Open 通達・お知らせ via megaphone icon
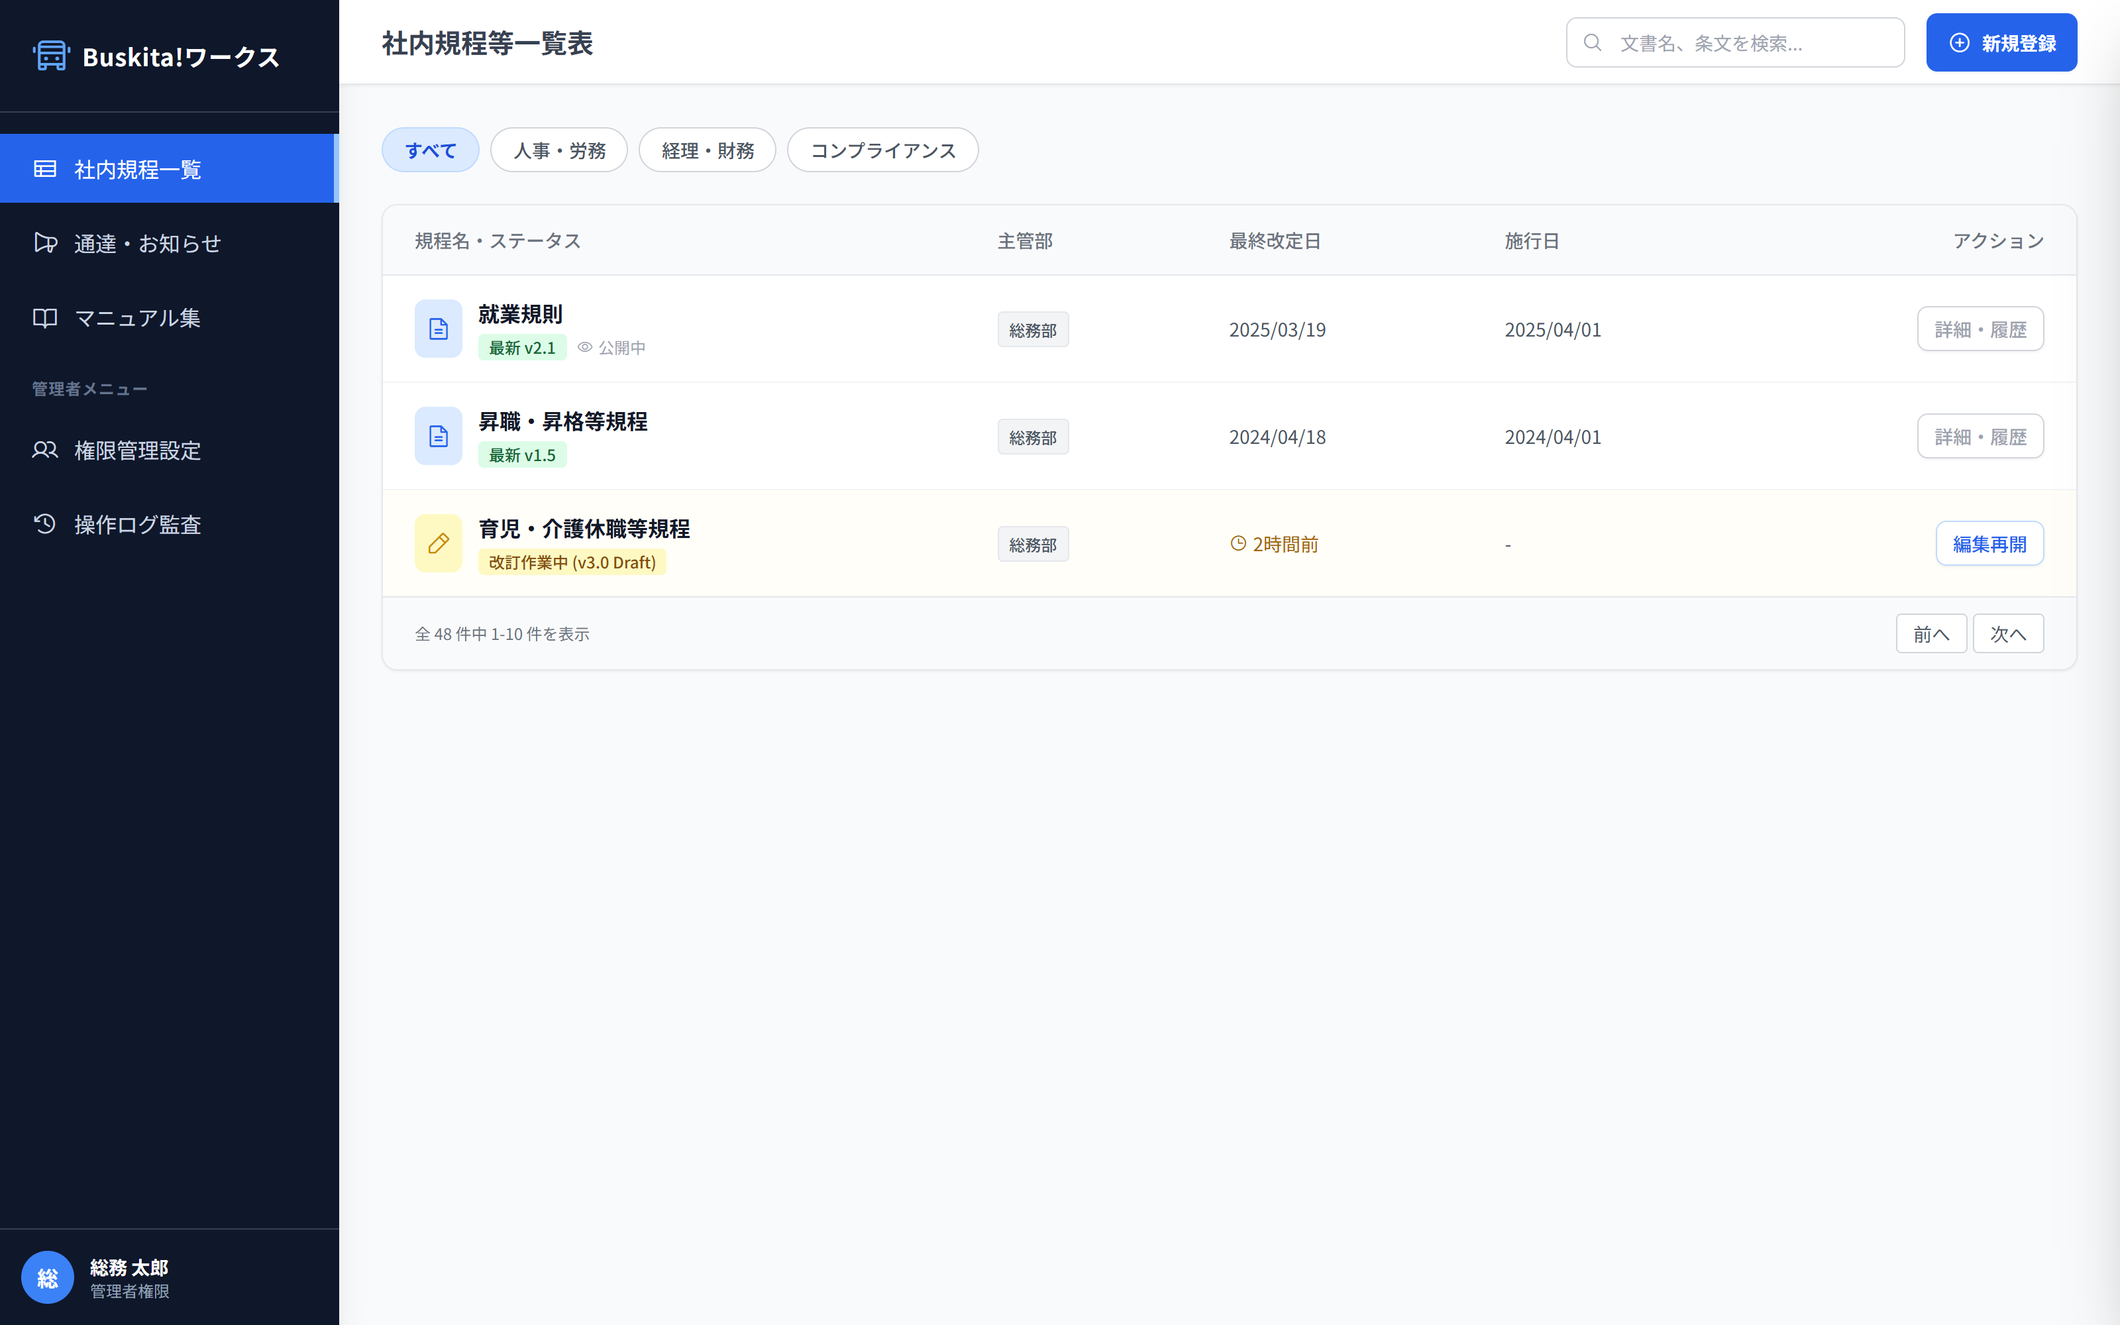Image resolution: width=2120 pixels, height=1325 pixels. pyautogui.click(x=46, y=242)
